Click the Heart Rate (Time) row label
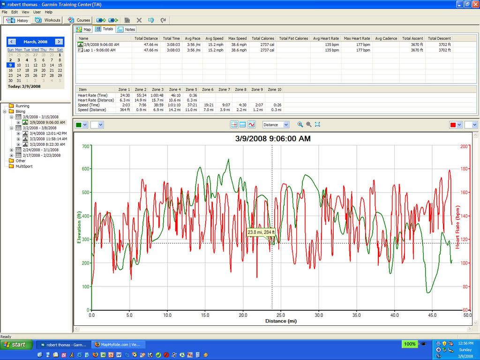This screenshot has width=480, height=360. tap(92, 96)
